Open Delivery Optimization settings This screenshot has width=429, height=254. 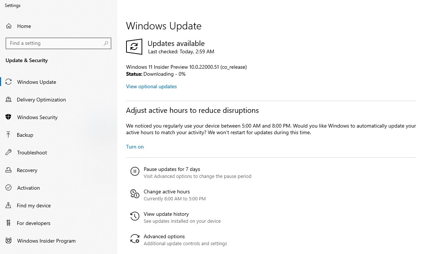41,100
